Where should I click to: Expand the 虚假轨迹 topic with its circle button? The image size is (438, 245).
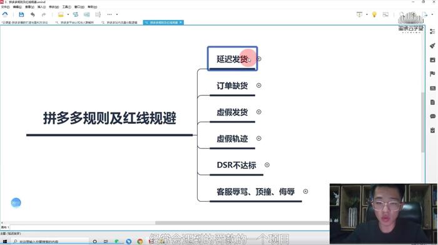[x=258, y=138]
